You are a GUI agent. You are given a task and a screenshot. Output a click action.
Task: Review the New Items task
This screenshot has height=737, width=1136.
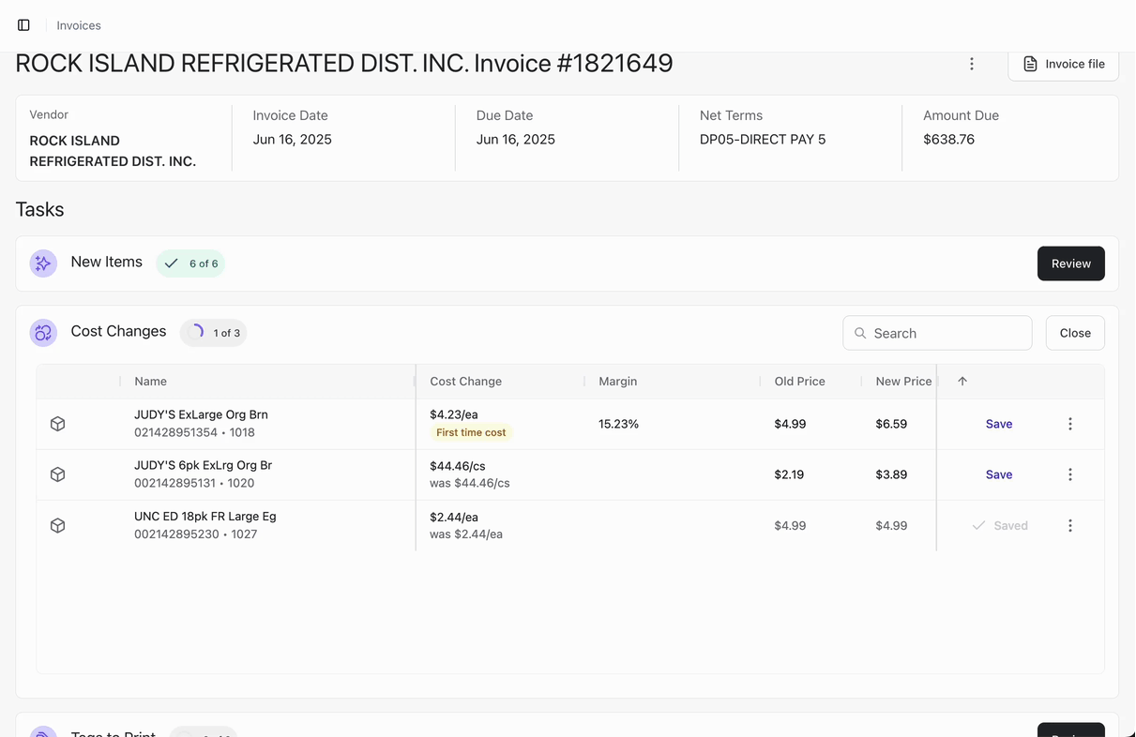pyautogui.click(x=1070, y=263)
